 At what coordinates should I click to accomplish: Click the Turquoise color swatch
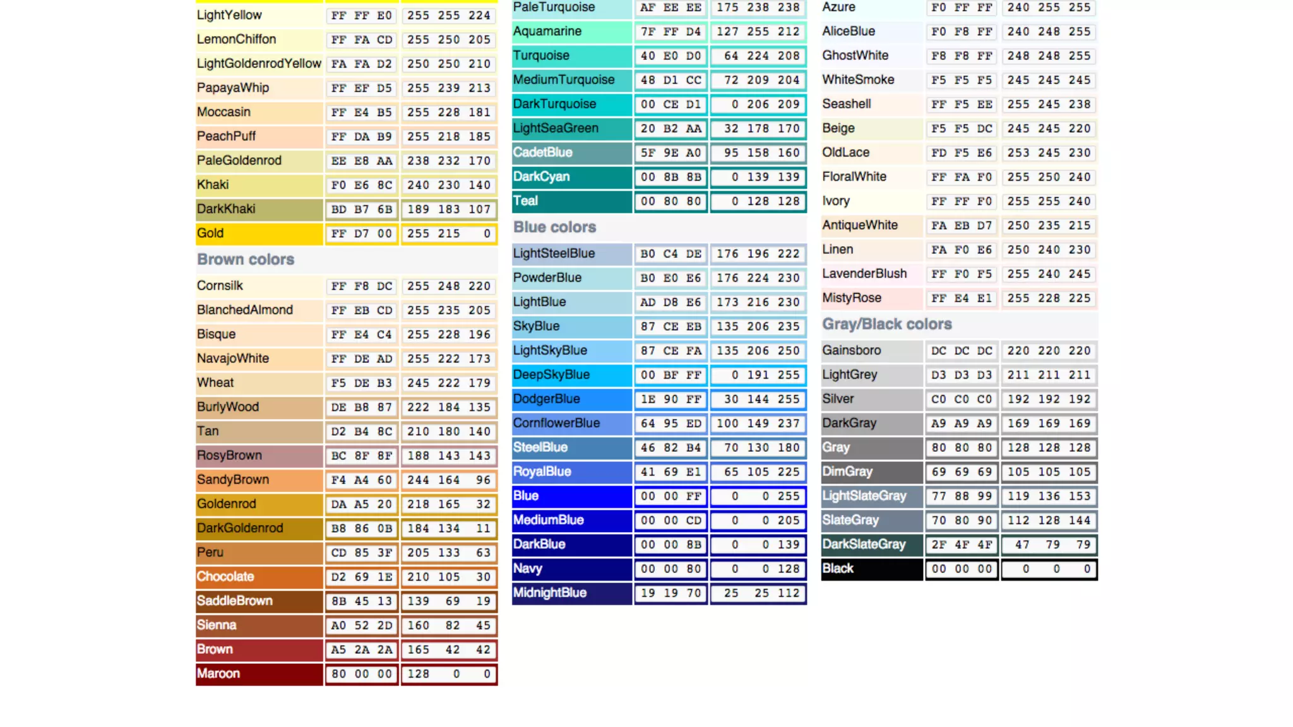point(571,56)
